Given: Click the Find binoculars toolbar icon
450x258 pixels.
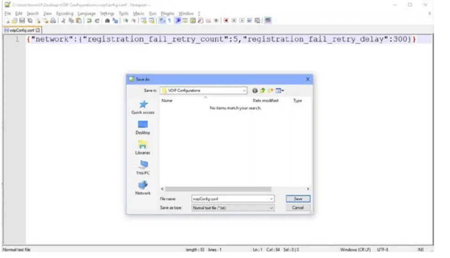Looking at the screenshot, I should (x=107, y=21).
